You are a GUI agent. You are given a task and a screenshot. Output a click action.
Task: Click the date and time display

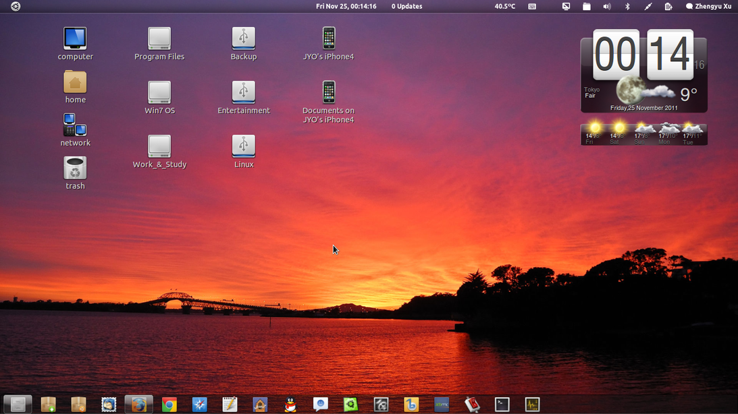346,6
